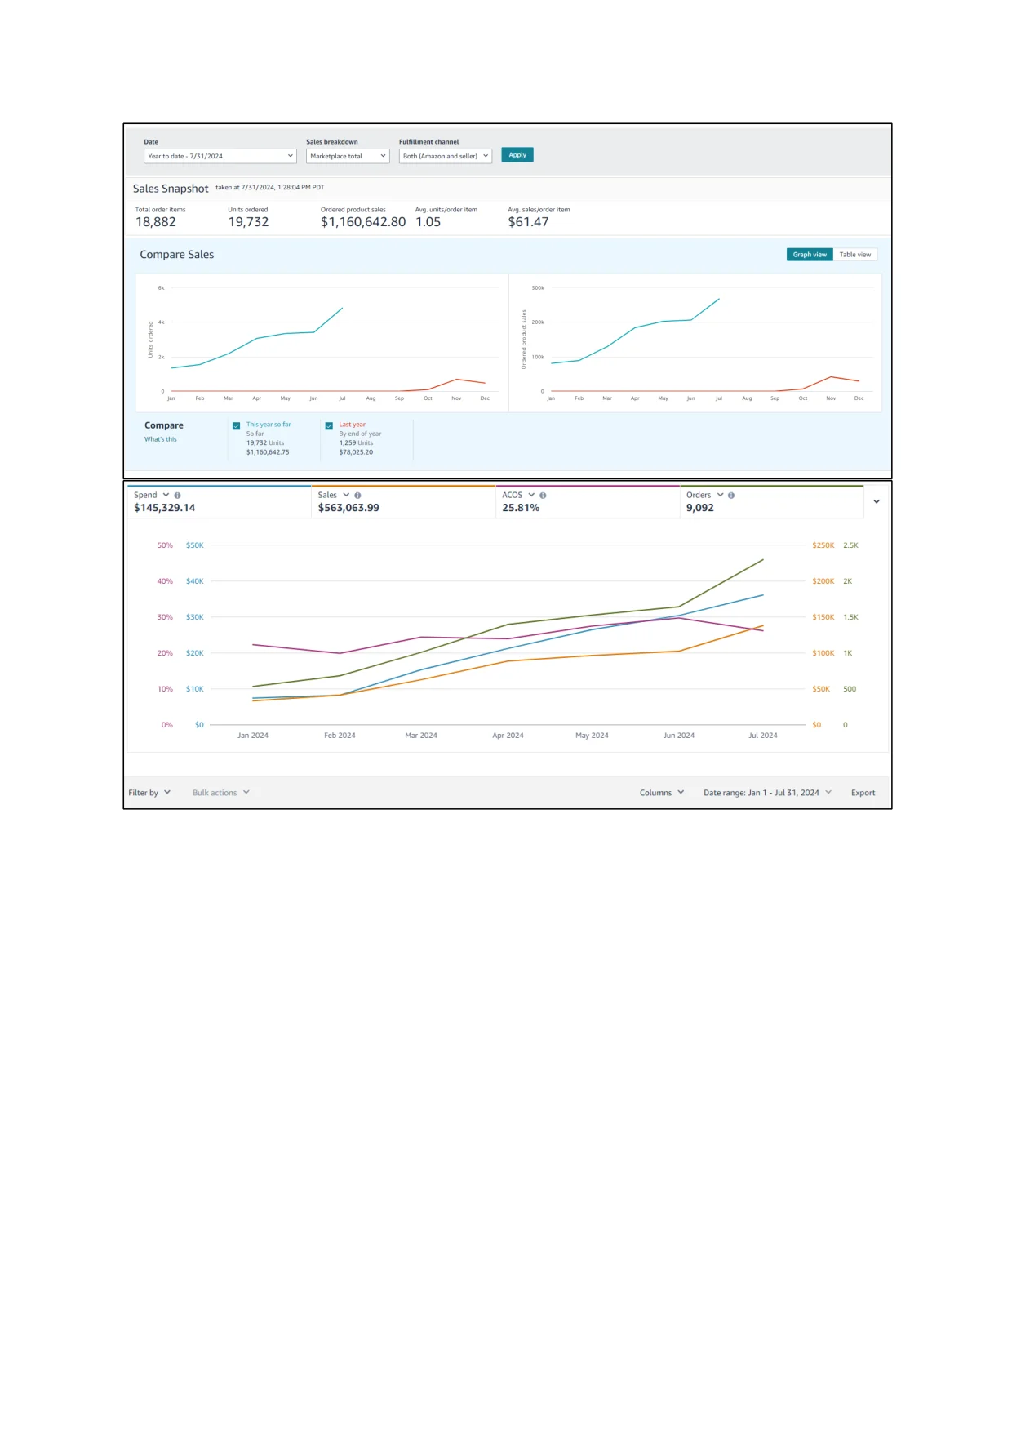This screenshot has height=1432, width=1012.
Task: Toggle the Last year comparison checkbox
Action: coord(329,425)
